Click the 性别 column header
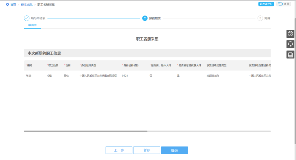296x160 pixels. pyautogui.click(x=68, y=65)
